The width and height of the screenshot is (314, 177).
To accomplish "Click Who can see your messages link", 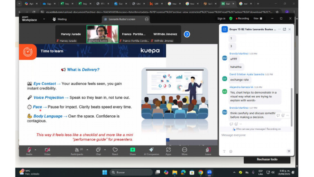I will (x=251, y=129).
